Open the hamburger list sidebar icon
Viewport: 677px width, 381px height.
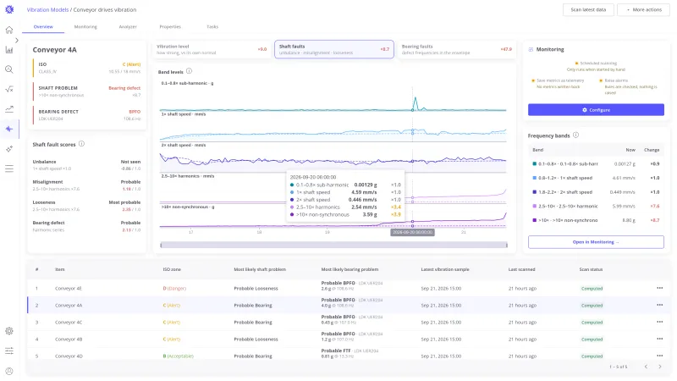click(x=9, y=168)
